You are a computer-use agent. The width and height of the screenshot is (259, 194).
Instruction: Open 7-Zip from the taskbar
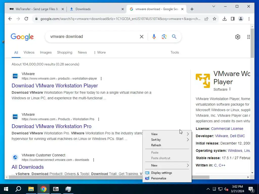56,189
